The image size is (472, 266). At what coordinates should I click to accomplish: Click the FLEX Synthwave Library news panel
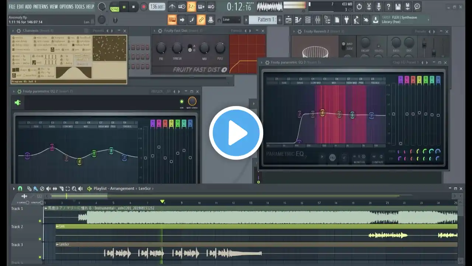(x=405, y=20)
